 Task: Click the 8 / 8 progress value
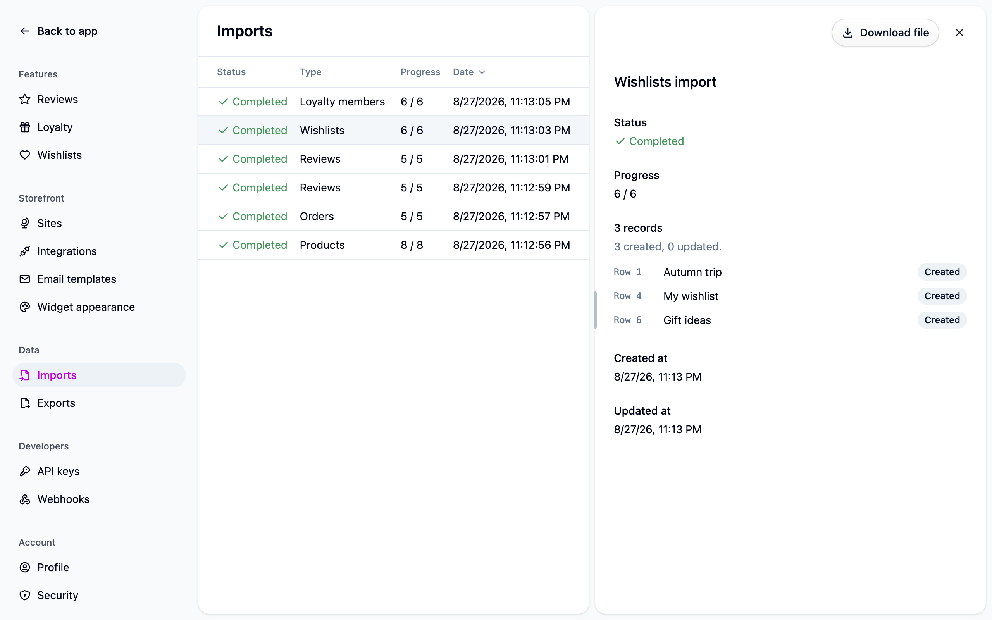click(412, 245)
